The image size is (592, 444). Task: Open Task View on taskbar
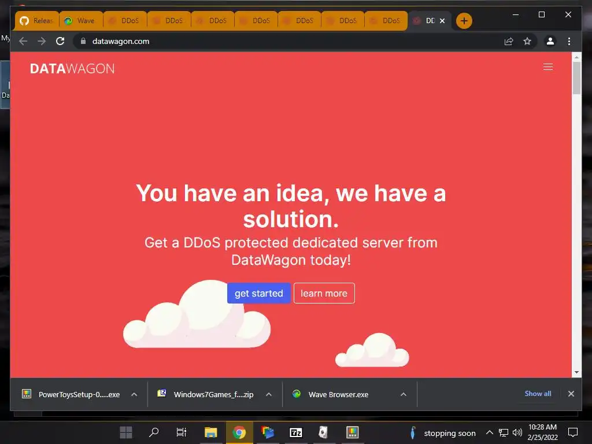[x=182, y=432]
